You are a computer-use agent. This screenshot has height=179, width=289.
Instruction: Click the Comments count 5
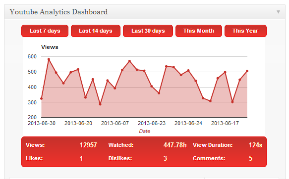coord(250,158)
